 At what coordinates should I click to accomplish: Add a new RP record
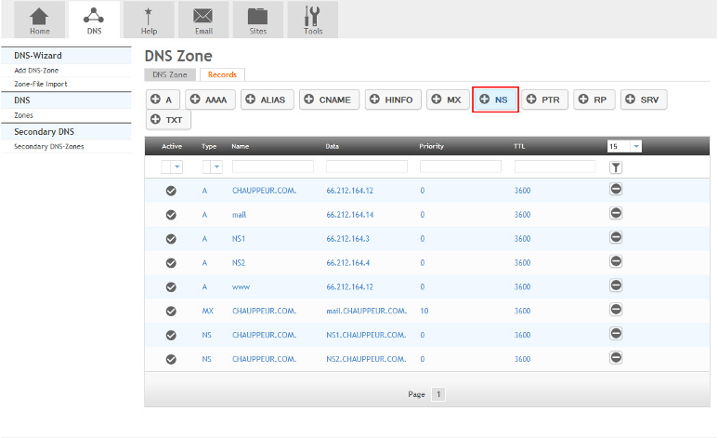pyautogui.click(x=594, y=100)
